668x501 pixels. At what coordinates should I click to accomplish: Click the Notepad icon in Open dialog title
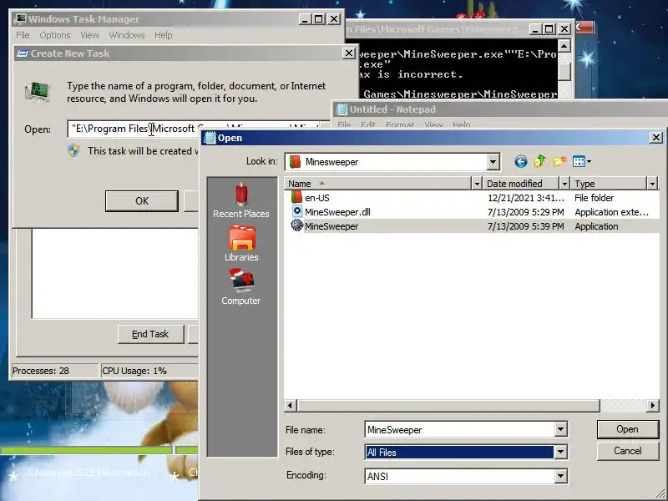[x=210, y=138]
